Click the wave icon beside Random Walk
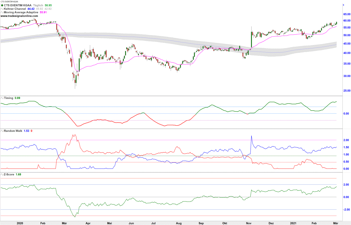 click(2, 131)
